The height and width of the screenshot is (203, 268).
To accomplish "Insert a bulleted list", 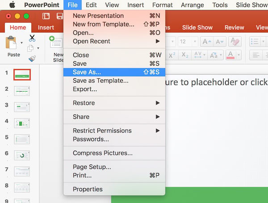I will point(255,42).
